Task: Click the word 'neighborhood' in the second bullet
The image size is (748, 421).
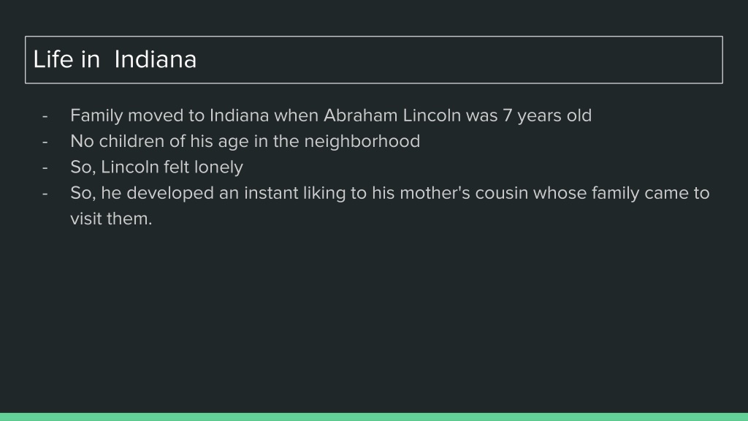Action: pos(362,142)
